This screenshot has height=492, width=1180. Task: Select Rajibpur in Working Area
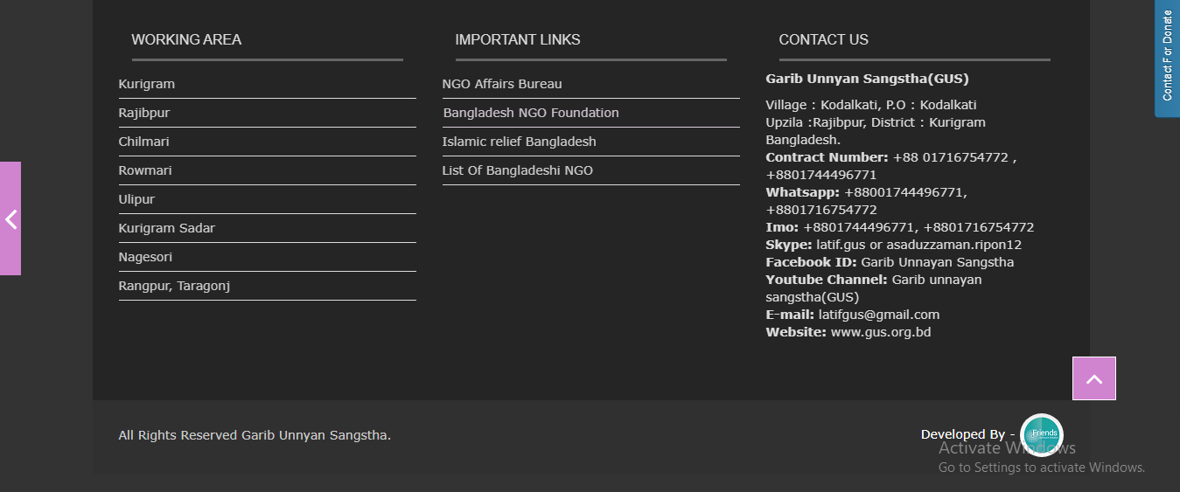(144, 113)
